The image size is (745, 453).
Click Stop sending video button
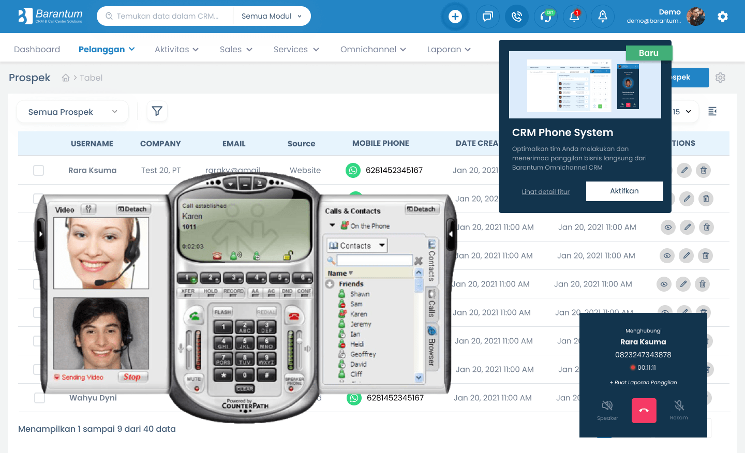pos(132,377)
